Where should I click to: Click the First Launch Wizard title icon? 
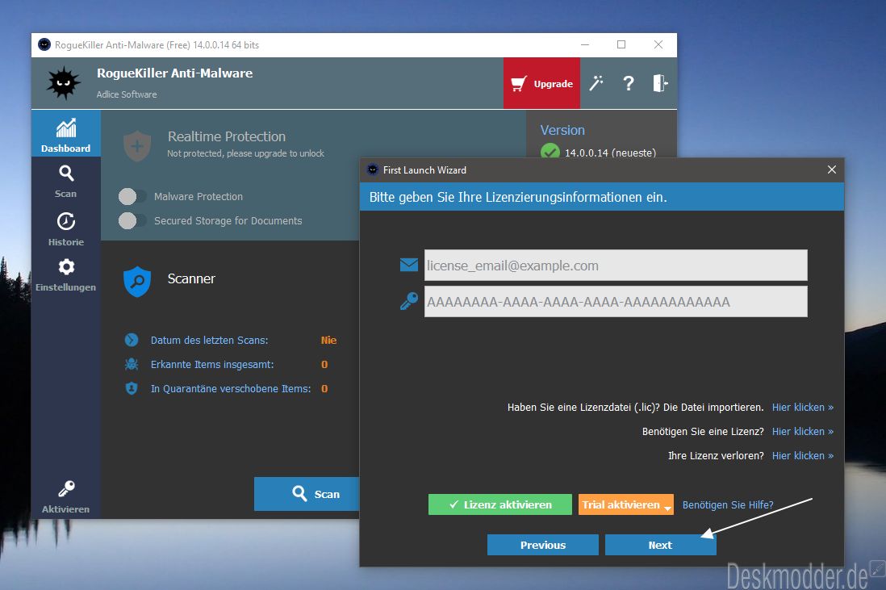372,169
